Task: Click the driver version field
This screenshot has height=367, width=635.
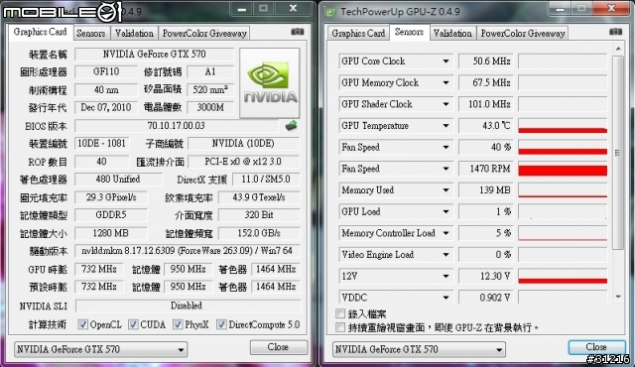Action: coord(188,251)
